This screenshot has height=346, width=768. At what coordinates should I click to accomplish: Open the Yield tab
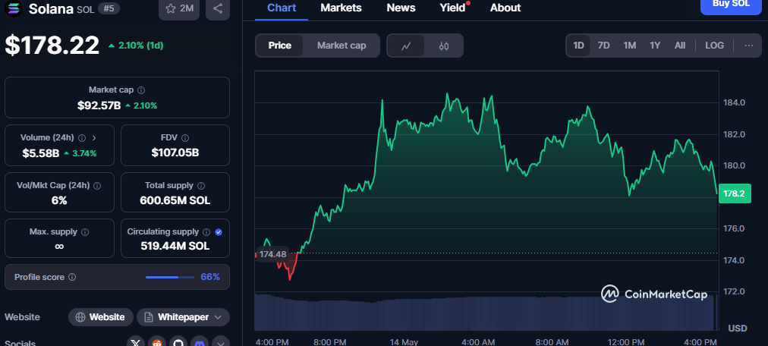click(x=452, y=8)
